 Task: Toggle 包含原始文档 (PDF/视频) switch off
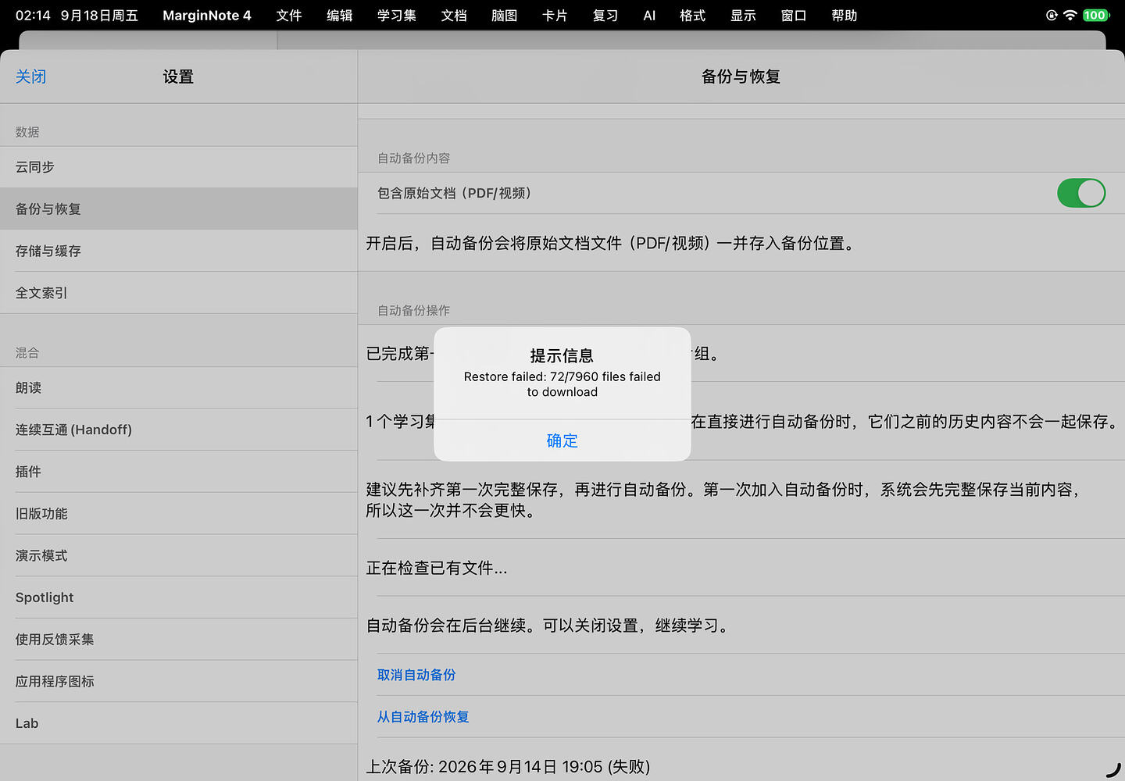[1081, 193]
